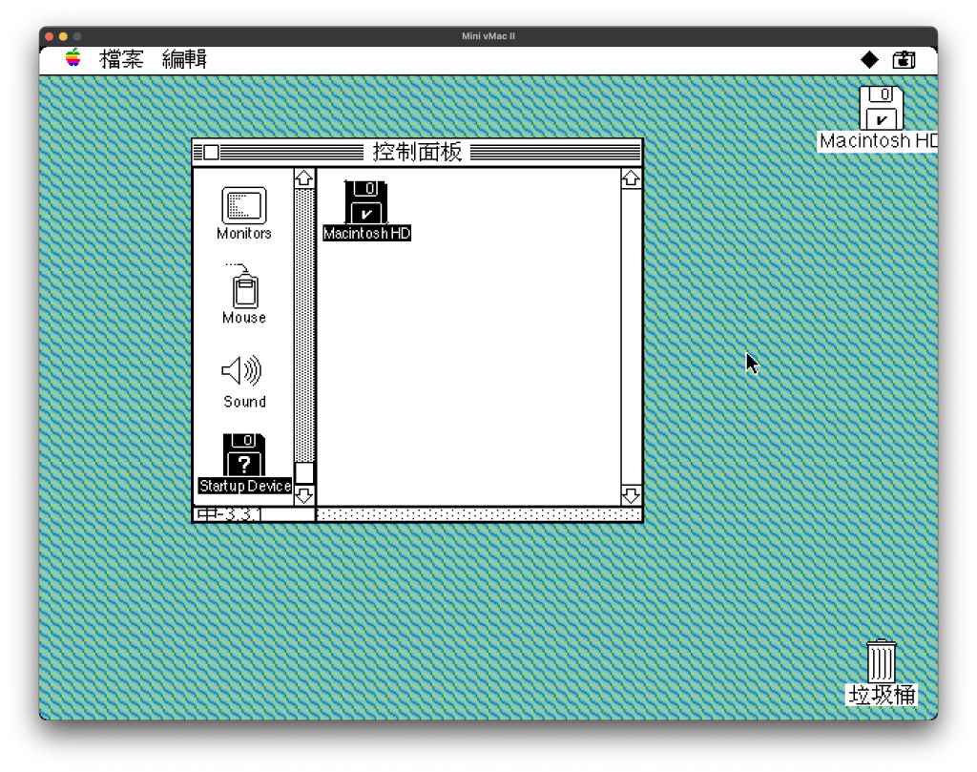Choose the Sound control panel icon

[242, 371]
